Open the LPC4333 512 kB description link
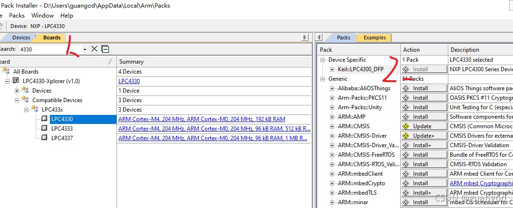Screen dimensions: 513x208 [x=214, y=129]
